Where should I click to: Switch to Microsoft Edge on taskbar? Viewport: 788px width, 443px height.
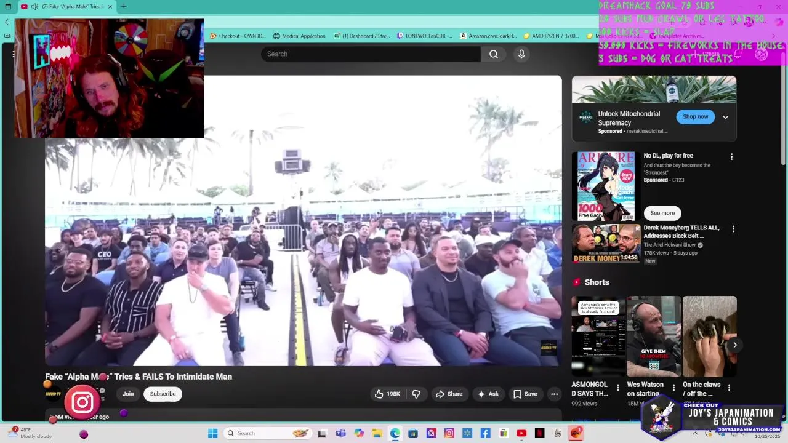point(395,433)
